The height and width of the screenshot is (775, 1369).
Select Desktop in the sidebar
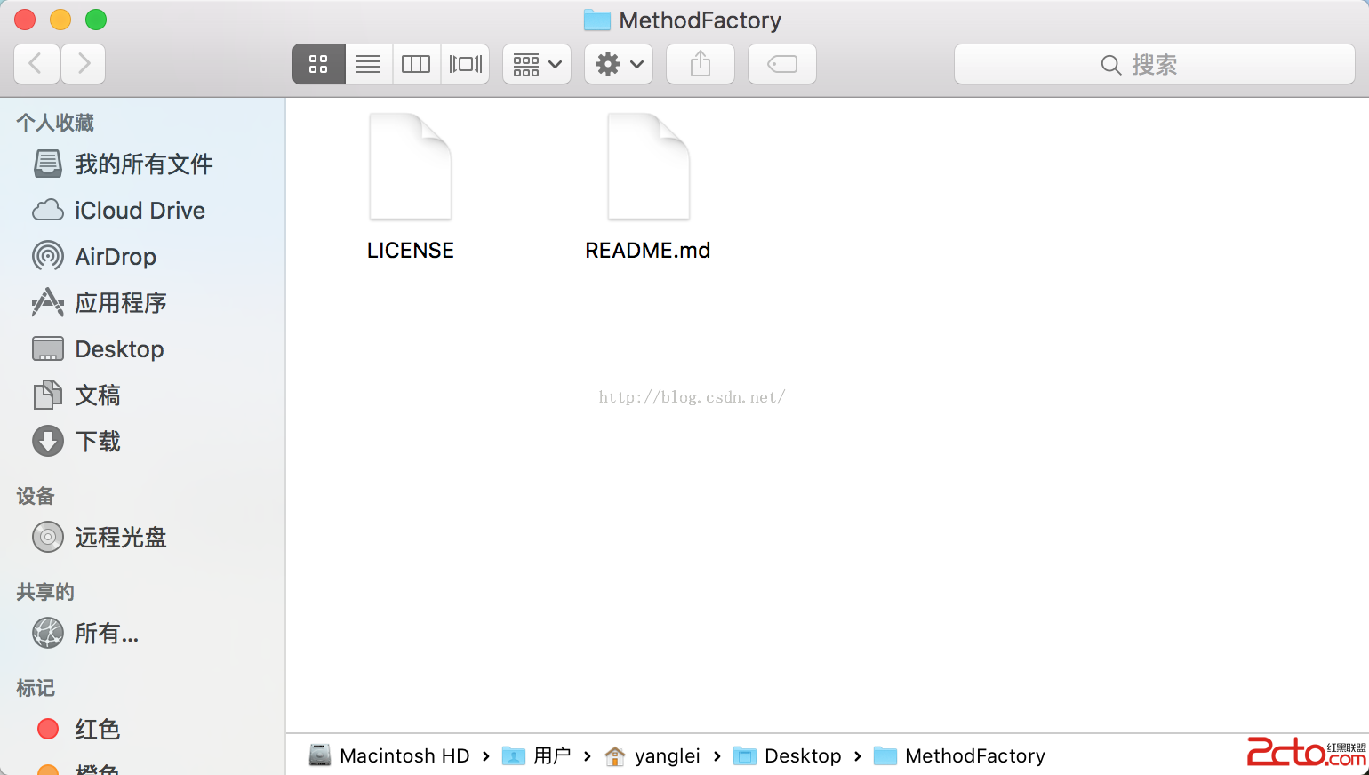click(x=119, y=349)
